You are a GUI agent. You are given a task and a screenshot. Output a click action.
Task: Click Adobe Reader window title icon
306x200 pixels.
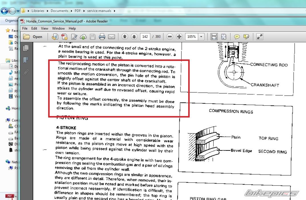coord(23,21)
